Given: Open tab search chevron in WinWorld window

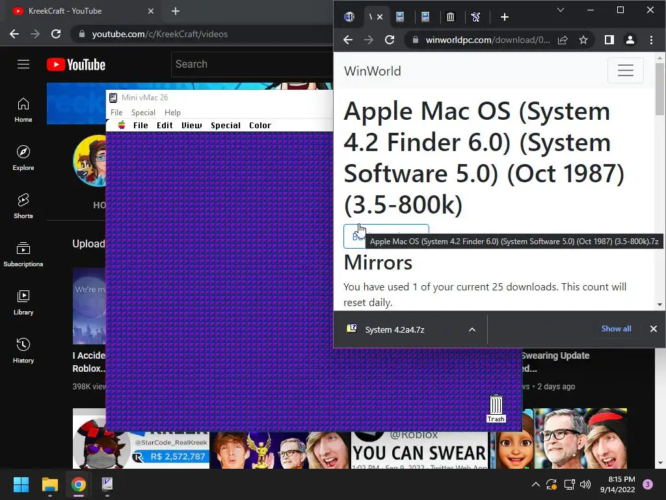Looking at the screenshot, I should (561, 10).
